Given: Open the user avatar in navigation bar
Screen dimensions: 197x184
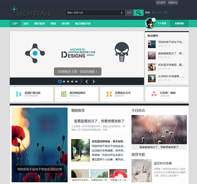Looking at the screenshot, I should point(150,23).
